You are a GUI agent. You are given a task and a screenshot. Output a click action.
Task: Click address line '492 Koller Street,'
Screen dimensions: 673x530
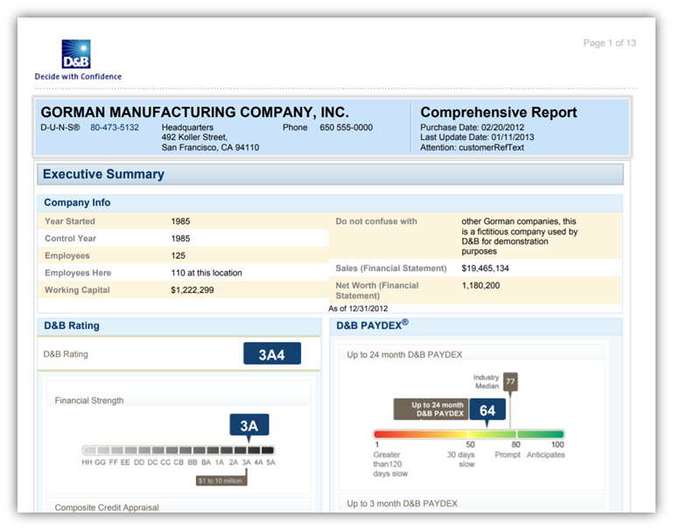(x=194, y=137)
